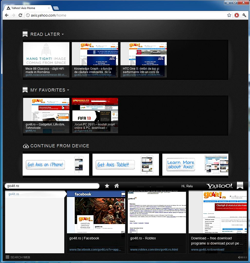This screenshot has width=250, height=263.
Task: Open the go4it.ro Gadgeturi favorite card
Action: [x=46, y=116]
